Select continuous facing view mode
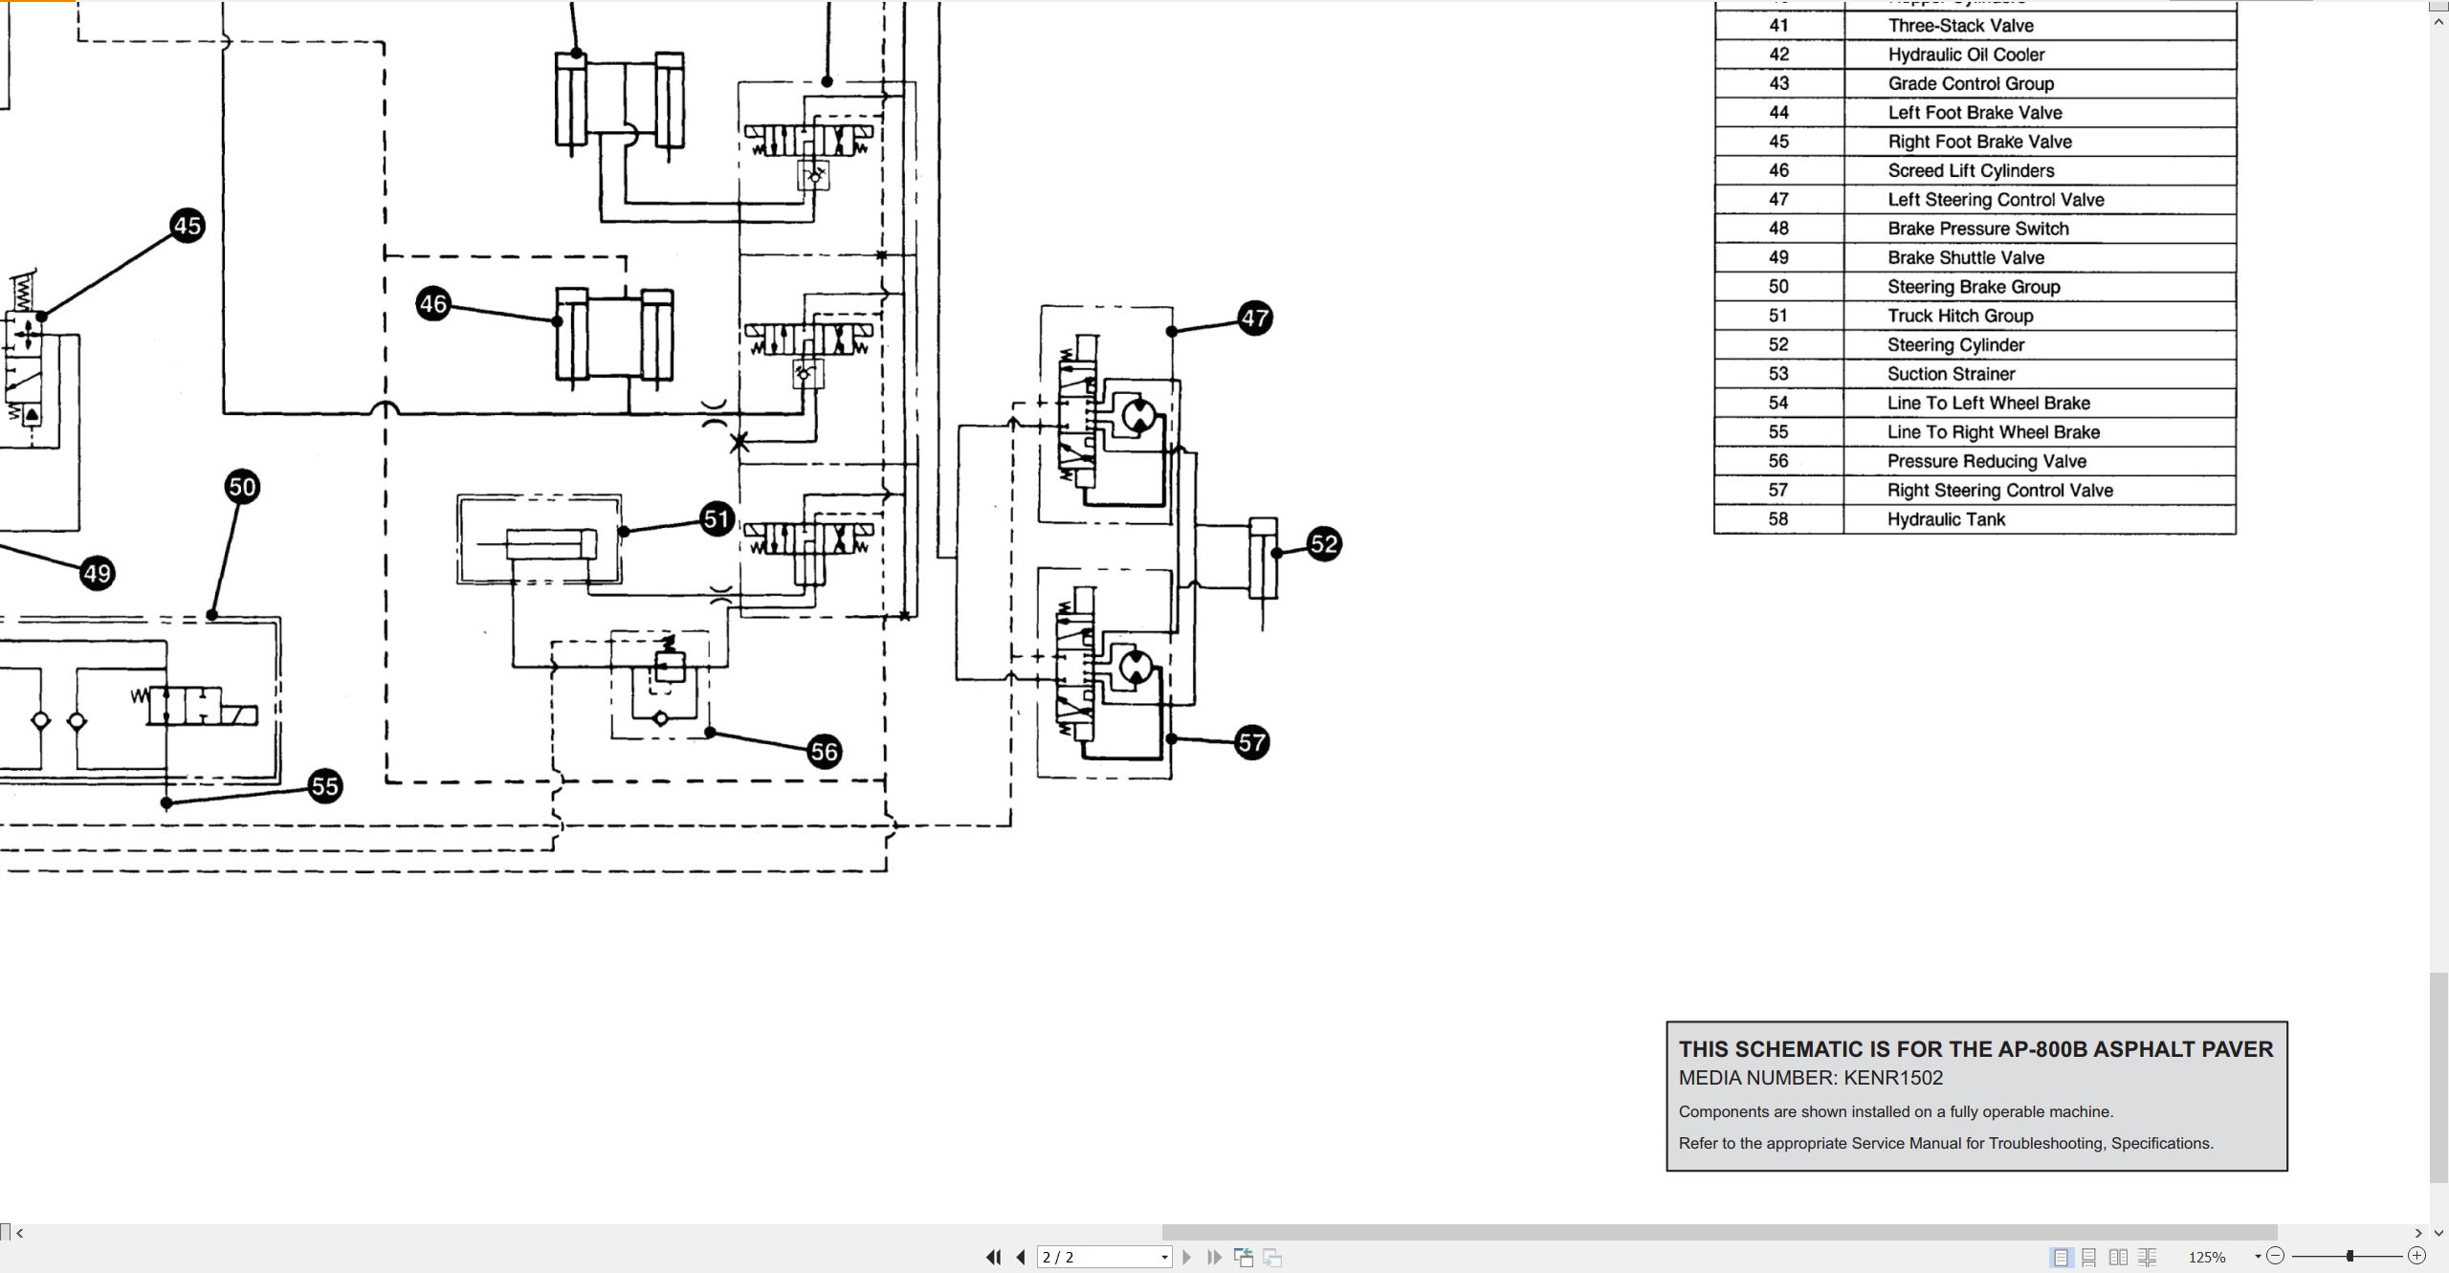The image size is (2449, 1273). point(2147,1257)
